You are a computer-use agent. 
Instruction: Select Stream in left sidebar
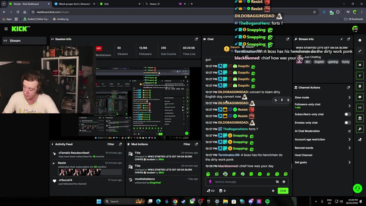(24, 41)
